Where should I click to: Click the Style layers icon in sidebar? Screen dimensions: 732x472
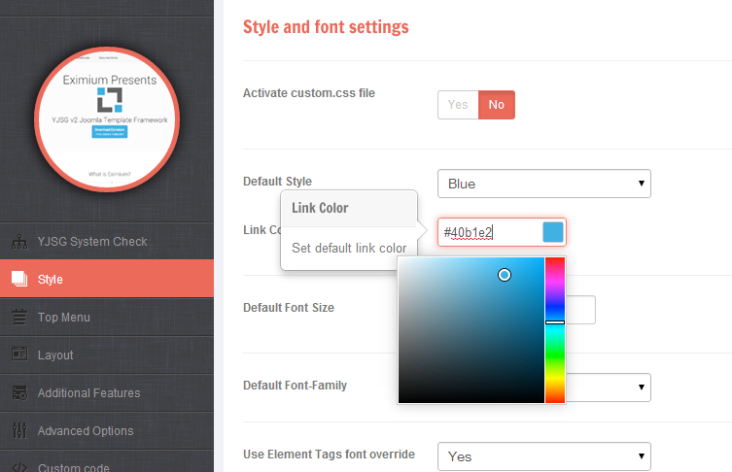pos(19,279)
